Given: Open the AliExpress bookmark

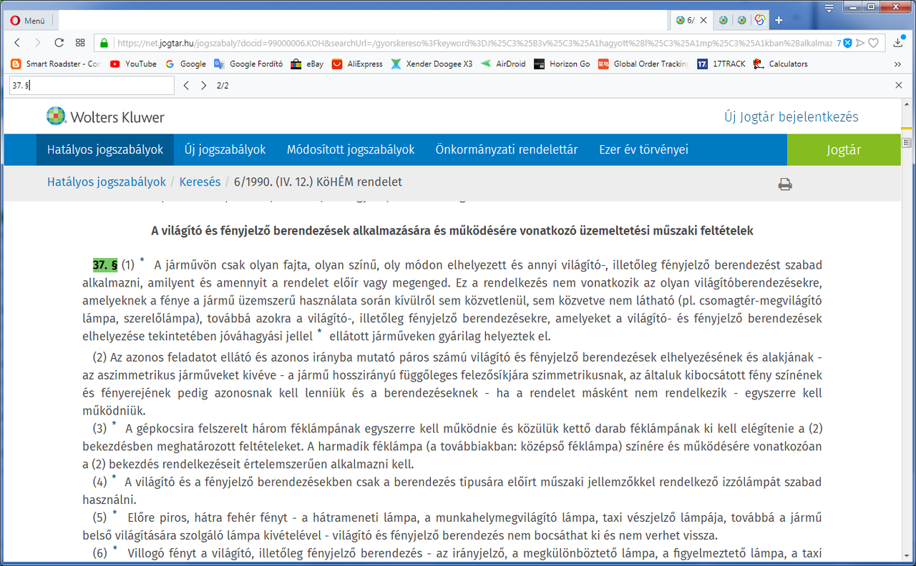Looking at the screenshot, I should [x=358, y=64].
